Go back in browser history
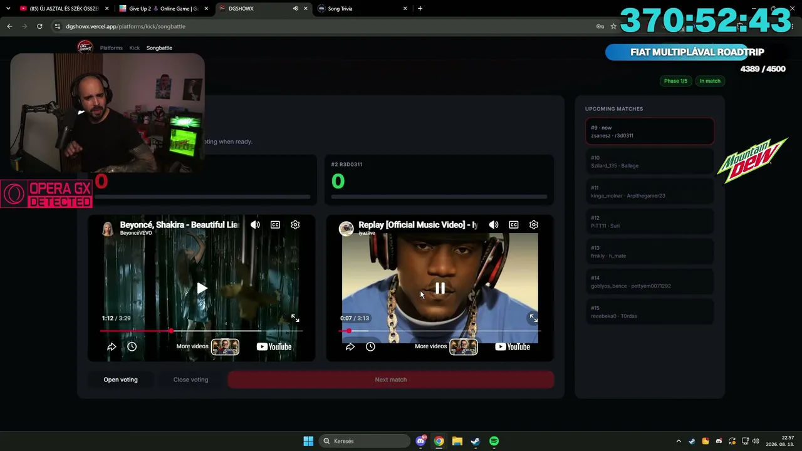This screenshot has height=451, width=802. point(9,26)
